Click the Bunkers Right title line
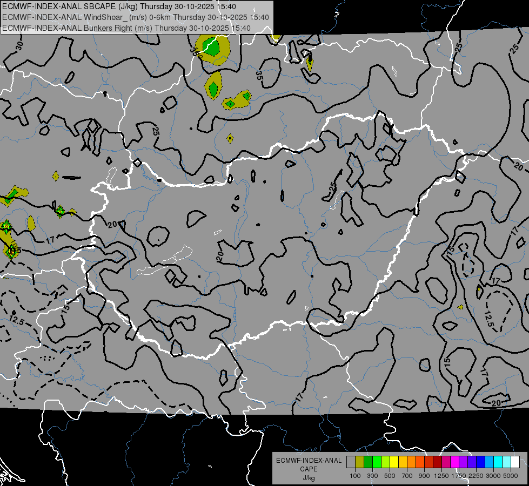This screenshot has width=529, height=486. coord(126,28)
